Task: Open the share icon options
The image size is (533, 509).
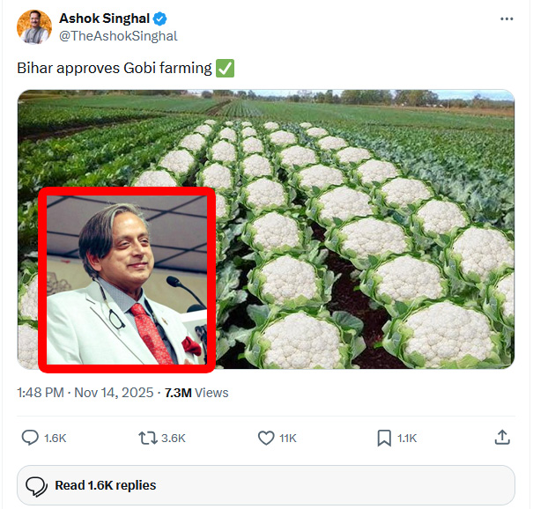Action: coord(502,438)
